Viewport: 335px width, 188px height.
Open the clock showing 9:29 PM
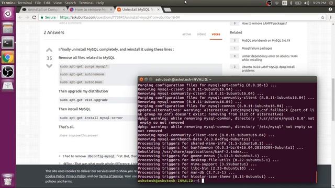pyautogui.click(x=319, y=3)
